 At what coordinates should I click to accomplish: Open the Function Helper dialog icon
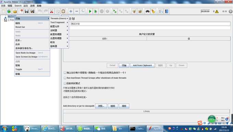(161, 11)
